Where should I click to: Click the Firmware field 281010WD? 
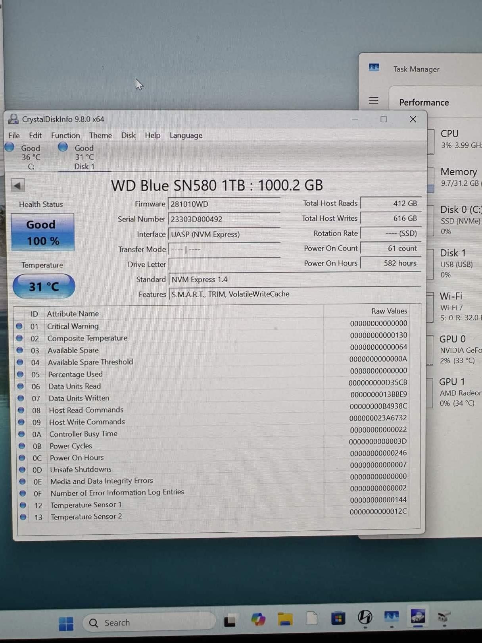(x=224, y=204)
